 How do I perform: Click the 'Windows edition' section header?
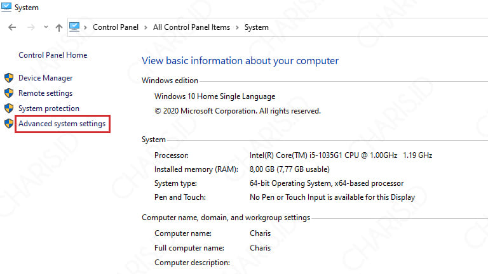(170, 81)
